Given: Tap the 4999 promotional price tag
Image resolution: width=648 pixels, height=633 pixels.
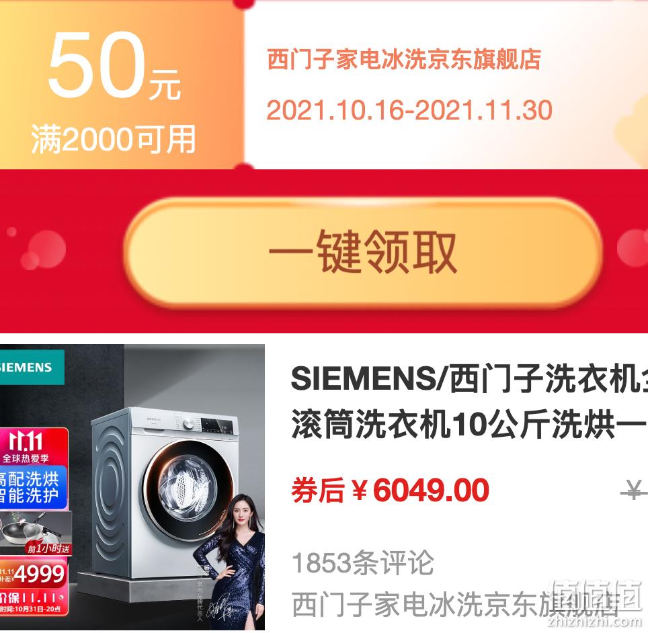Looking at the screenshot, I should (x=34, y=573).
